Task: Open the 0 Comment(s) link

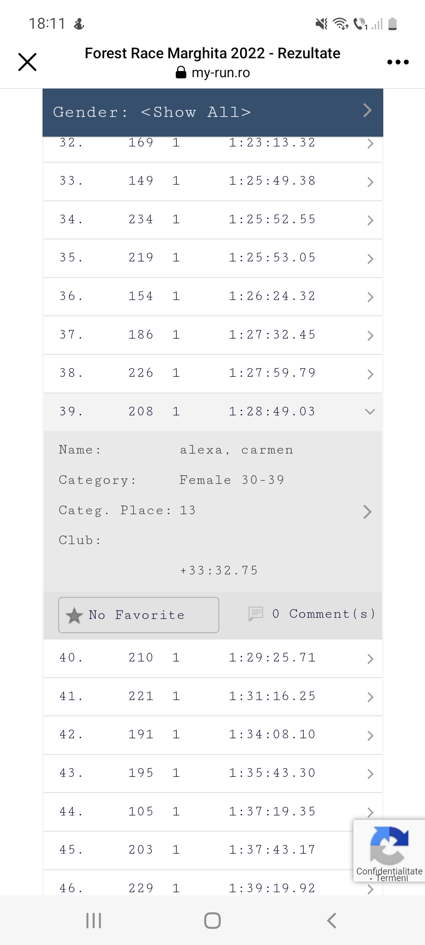Action: tap(323, 614)
